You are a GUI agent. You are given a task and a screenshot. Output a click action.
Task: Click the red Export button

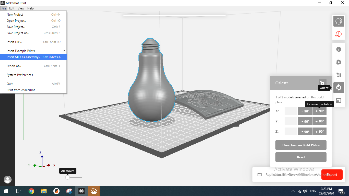point(332,175)
